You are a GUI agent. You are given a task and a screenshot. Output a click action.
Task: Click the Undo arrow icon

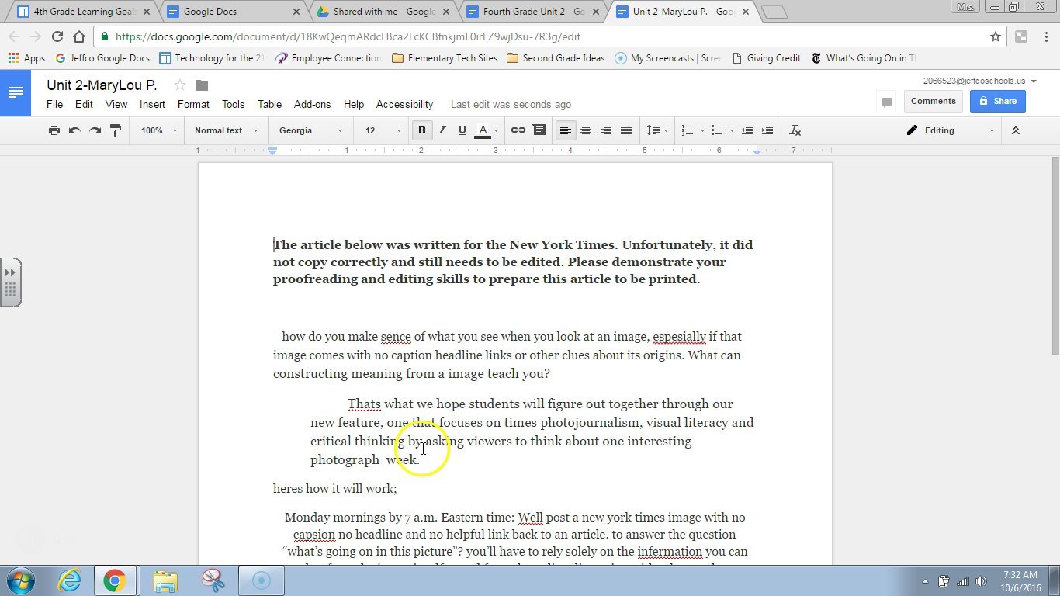pos(74,130)
